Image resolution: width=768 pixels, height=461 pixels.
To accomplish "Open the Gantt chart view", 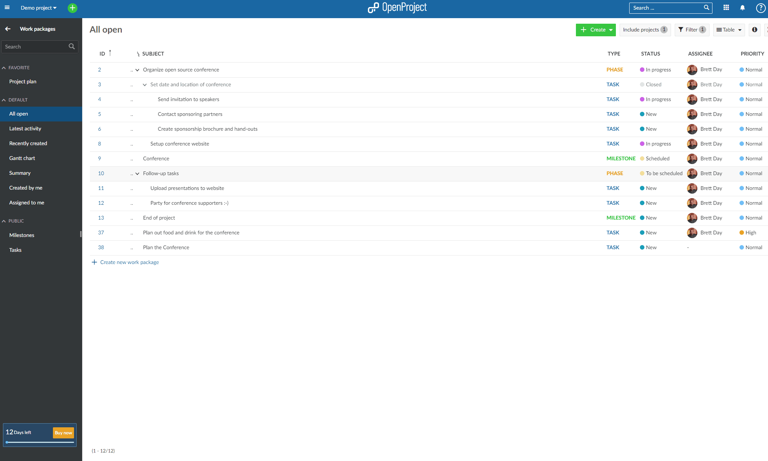I will [x=22, y=158].
